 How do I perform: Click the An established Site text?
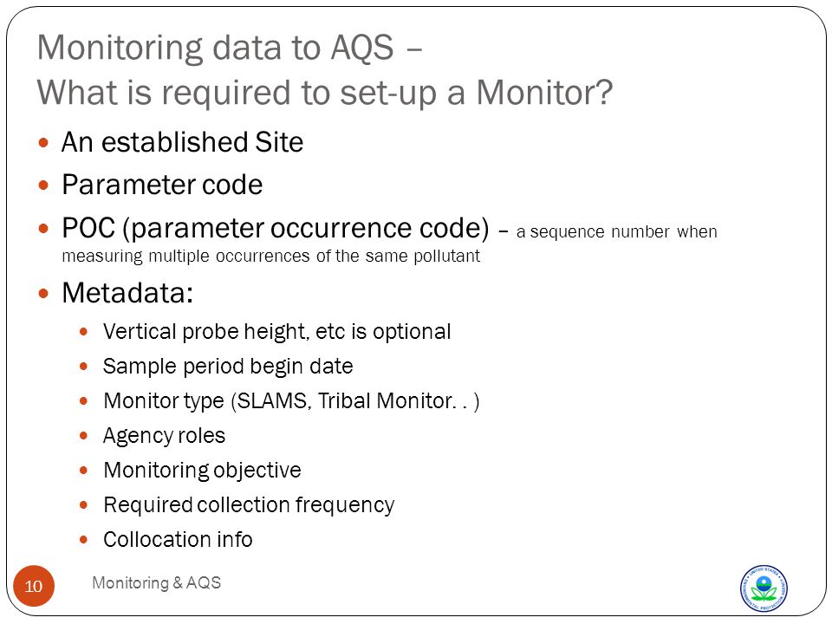tap(183, 142)
